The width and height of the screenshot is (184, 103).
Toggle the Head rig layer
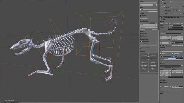point(149,54)
